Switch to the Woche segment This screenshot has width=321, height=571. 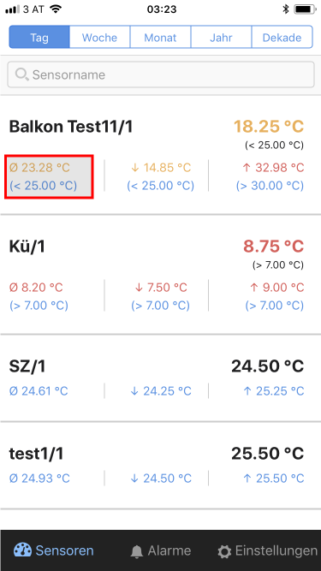tap(99, 37)
